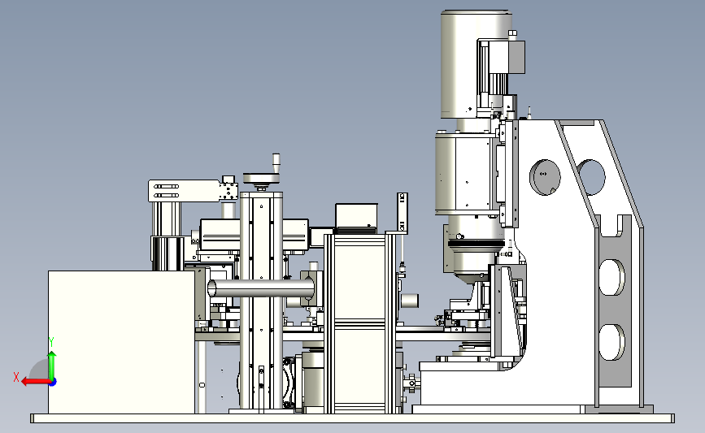The width and height of the screenshot is (705, 433).
Task: Click the green Y axis arrow
Action: tap(52, 365)
